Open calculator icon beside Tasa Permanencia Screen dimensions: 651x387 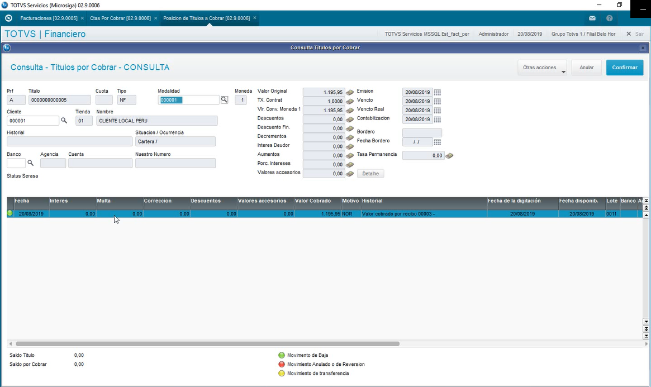coord(449,156)
